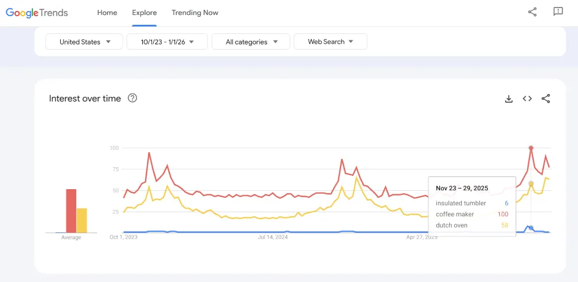Click the Interest over time heading

(x=85, y=99)
